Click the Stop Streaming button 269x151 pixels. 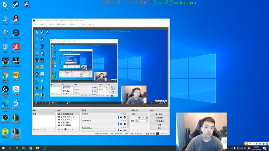click(158, 114)
